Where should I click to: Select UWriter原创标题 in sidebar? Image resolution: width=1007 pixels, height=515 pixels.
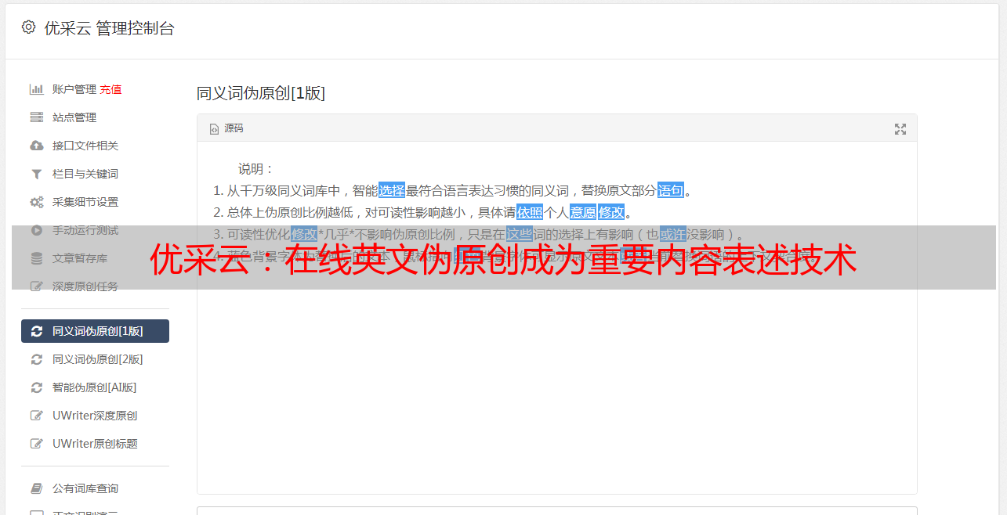click(x=95, y=444)
